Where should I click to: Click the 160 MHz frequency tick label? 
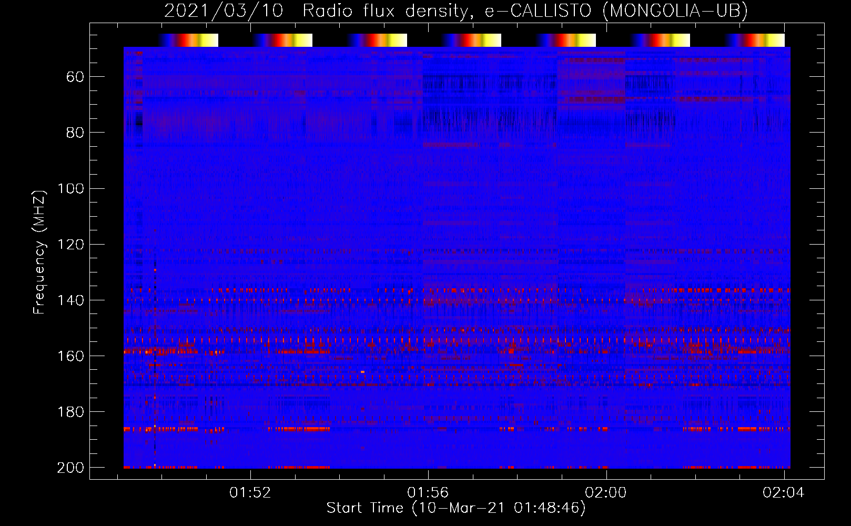pos(70,356)
